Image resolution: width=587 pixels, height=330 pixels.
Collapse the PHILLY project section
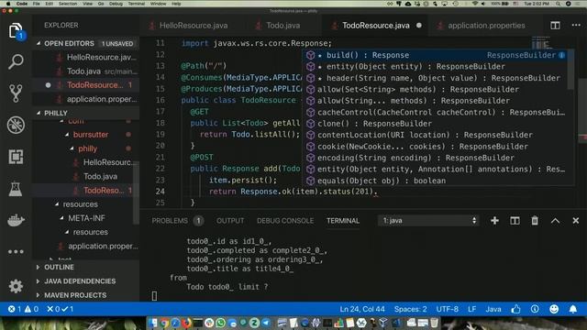tap(86, 113)
